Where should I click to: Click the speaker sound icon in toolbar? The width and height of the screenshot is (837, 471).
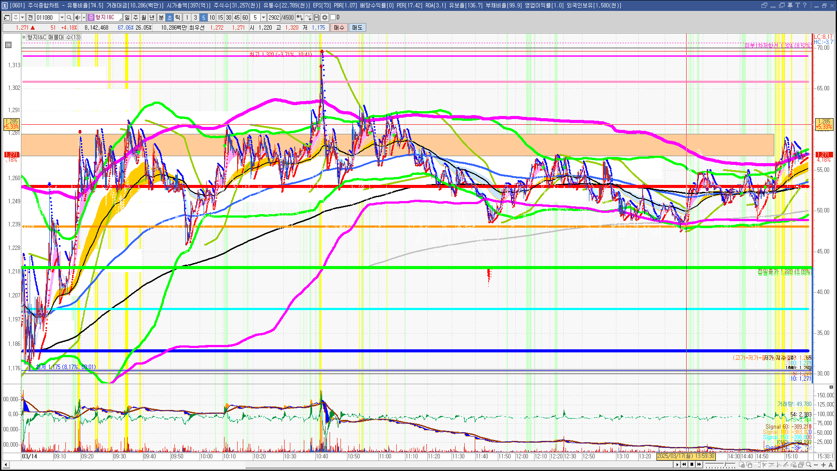(x=77, y=17)
